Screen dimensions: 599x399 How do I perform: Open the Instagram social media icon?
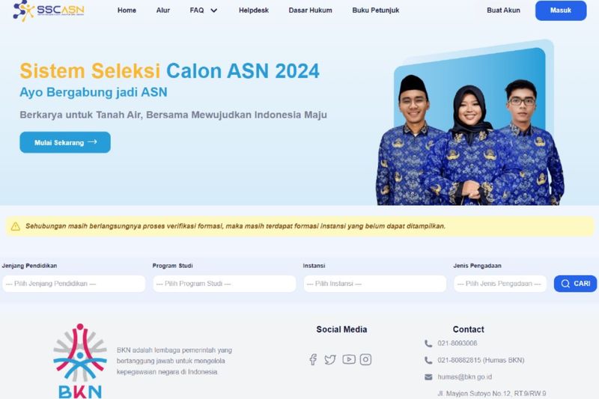(x=365, y=359)
